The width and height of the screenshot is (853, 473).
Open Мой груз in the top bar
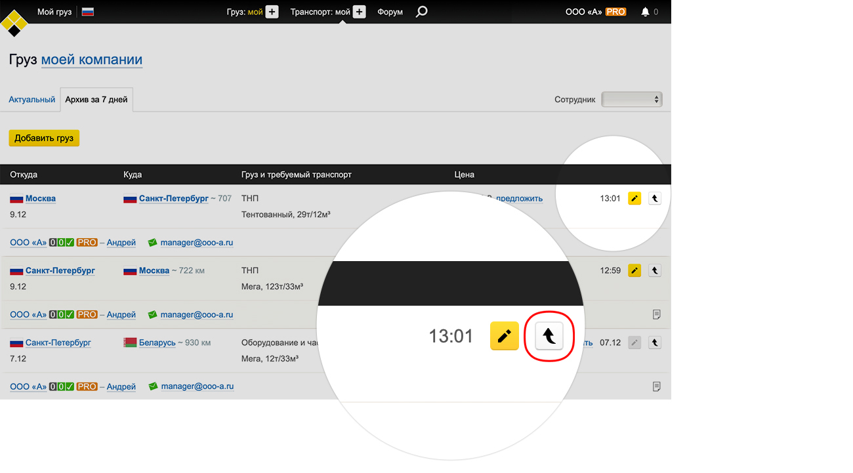pos(54,12)
